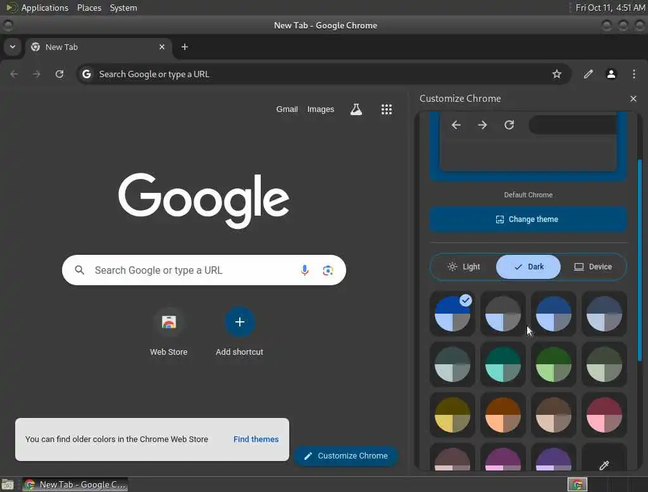The height and width of the screenshot is (492, 648).
Task: Click the Customize Chrome panel scrollbar
Action: [x=640, y=261]
